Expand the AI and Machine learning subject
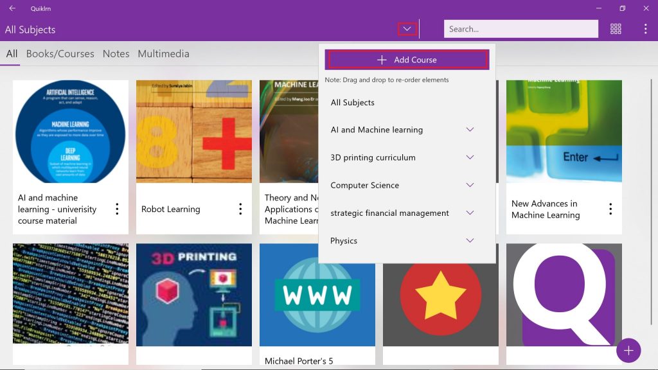The height and width of the screenshot is (370, 658). tap(470, 129)
